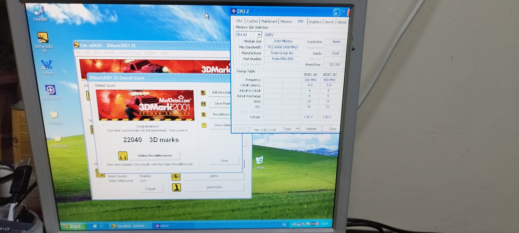Switch to the Caches tab in CPU-Z
The image size is (519, 233).
252,21
